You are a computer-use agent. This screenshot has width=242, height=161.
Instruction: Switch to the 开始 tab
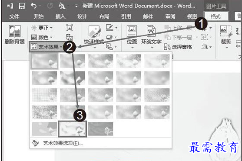tap(39, 16)
